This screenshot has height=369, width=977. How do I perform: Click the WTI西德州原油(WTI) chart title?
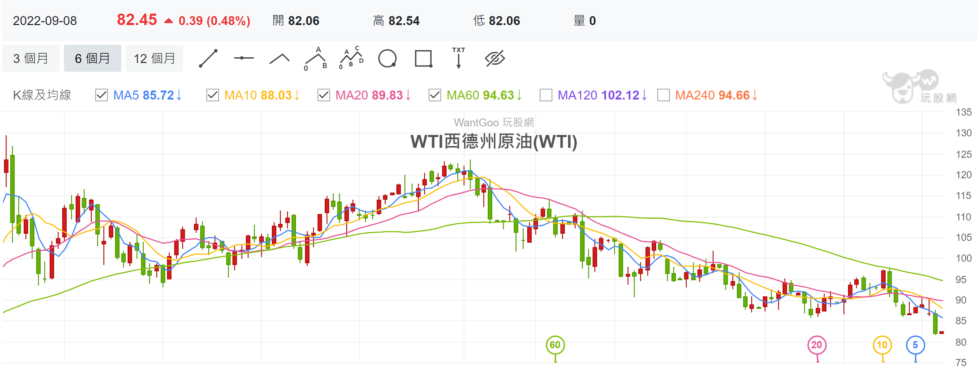click(494, 142)
